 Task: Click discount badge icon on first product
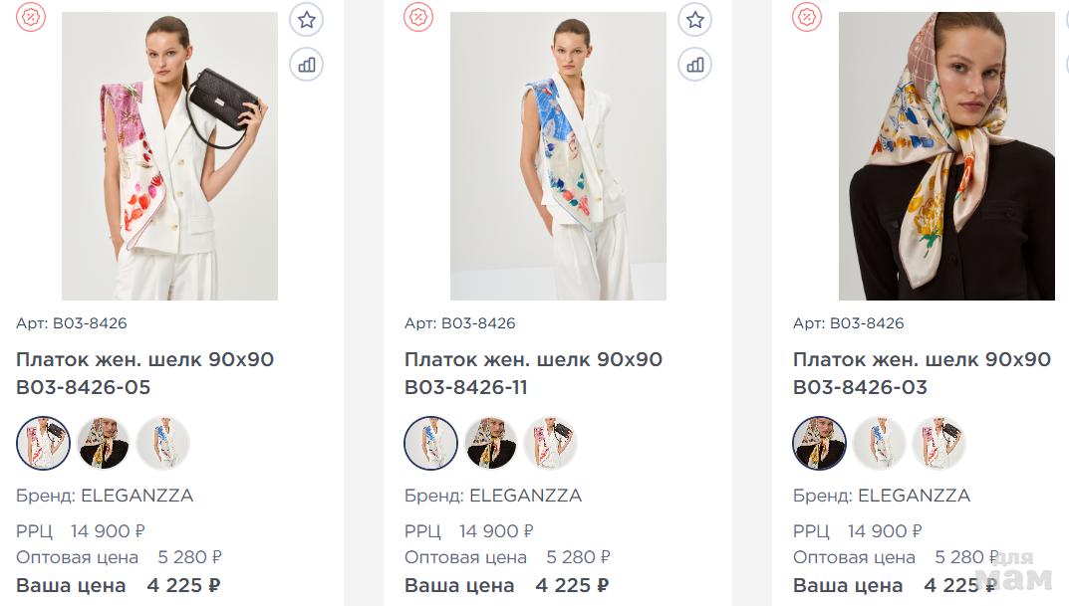coord(31,17)
